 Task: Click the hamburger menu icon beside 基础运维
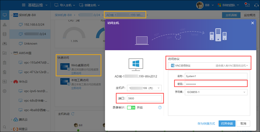pos(24,5)
